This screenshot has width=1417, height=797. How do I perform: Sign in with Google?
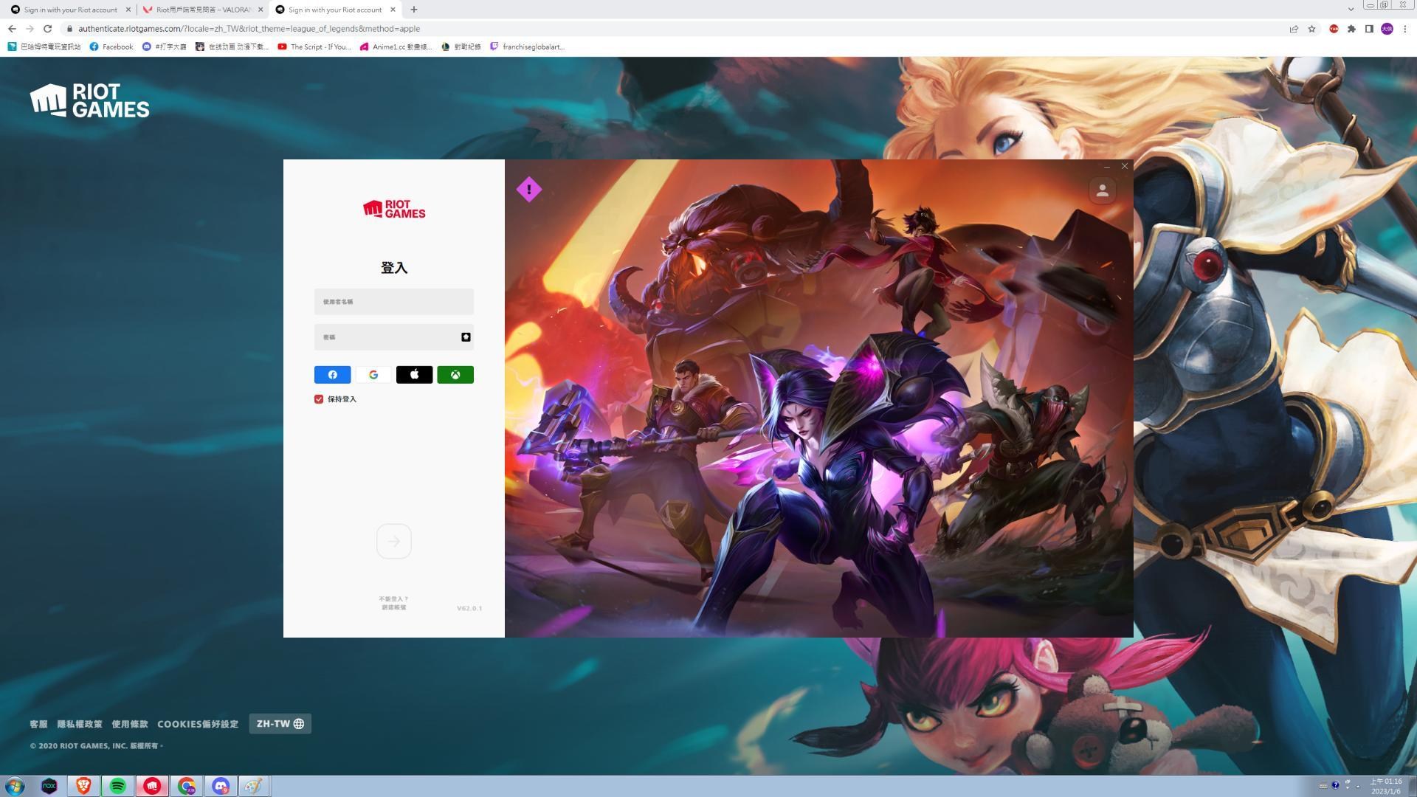(373, 374)
